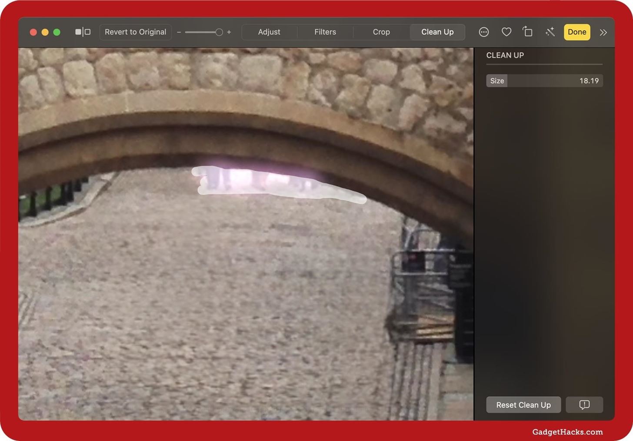Apply Auto Enhance with the magic wand icon
633x441 pixels.
pyautogui.click(x=550, y=32)
